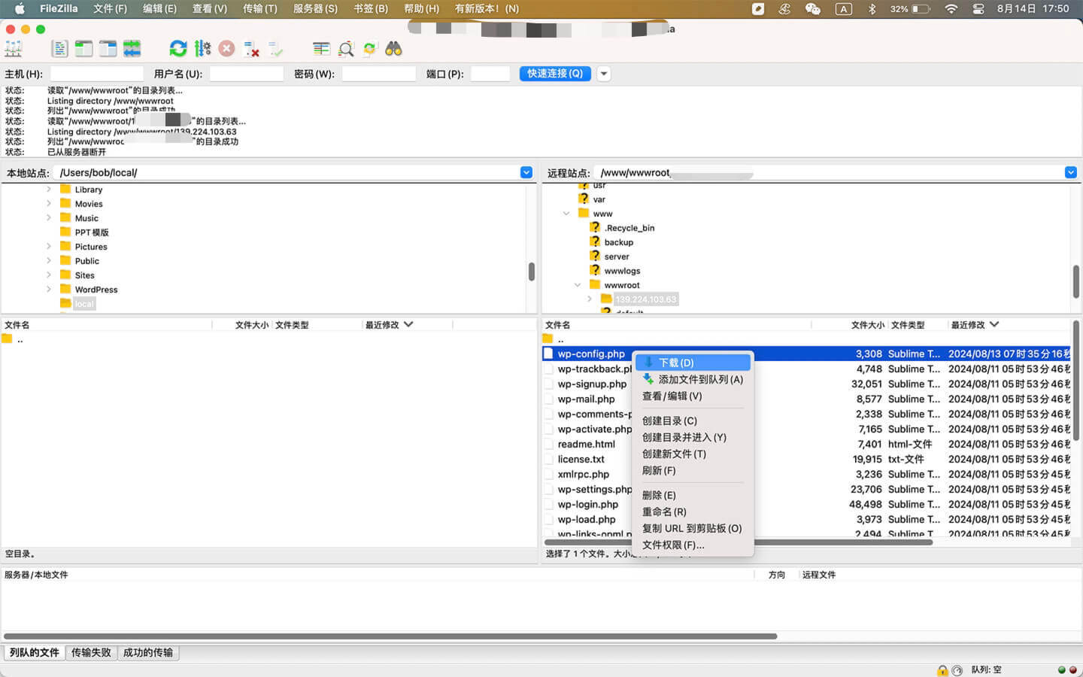This screenshot has height=677, width=1083.
Task: Click the 主机 (H) input field
Action: (96, 74)
